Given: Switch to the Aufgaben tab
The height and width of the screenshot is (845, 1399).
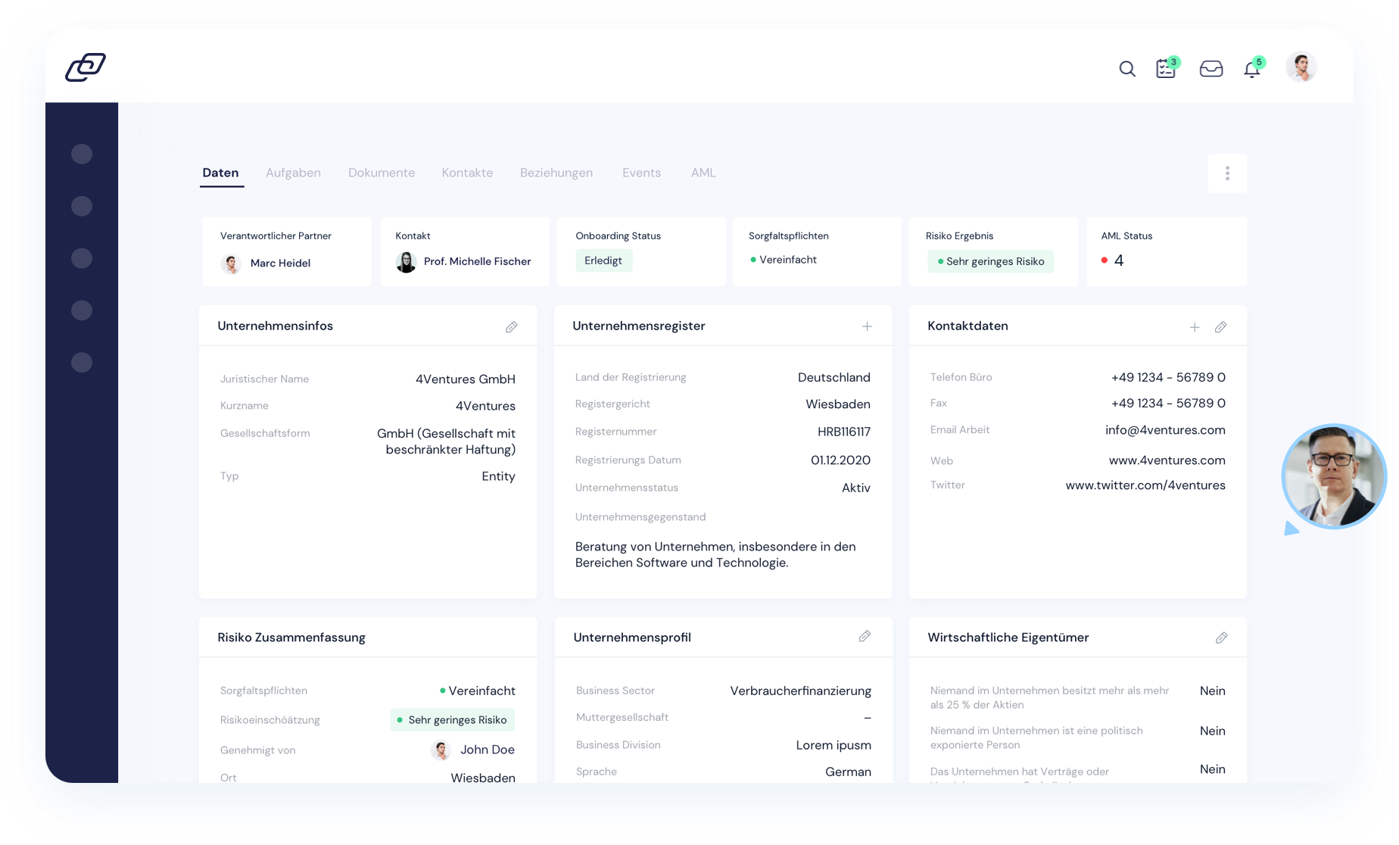Looking at the screenshot, I should point(293,173).
